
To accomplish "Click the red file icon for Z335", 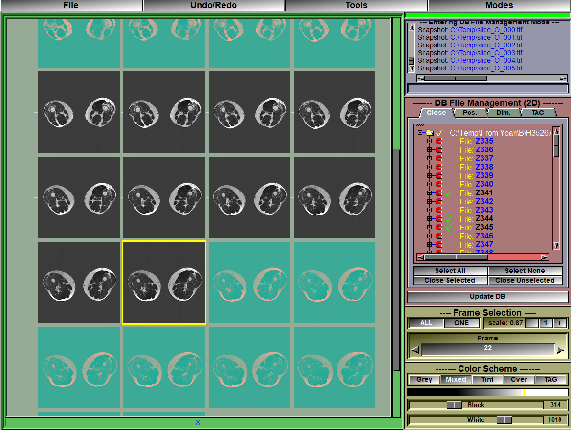I will point(439,141).
